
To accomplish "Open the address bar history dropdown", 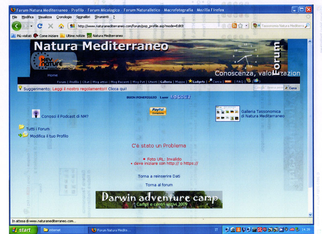I will [x=246, y=26].
